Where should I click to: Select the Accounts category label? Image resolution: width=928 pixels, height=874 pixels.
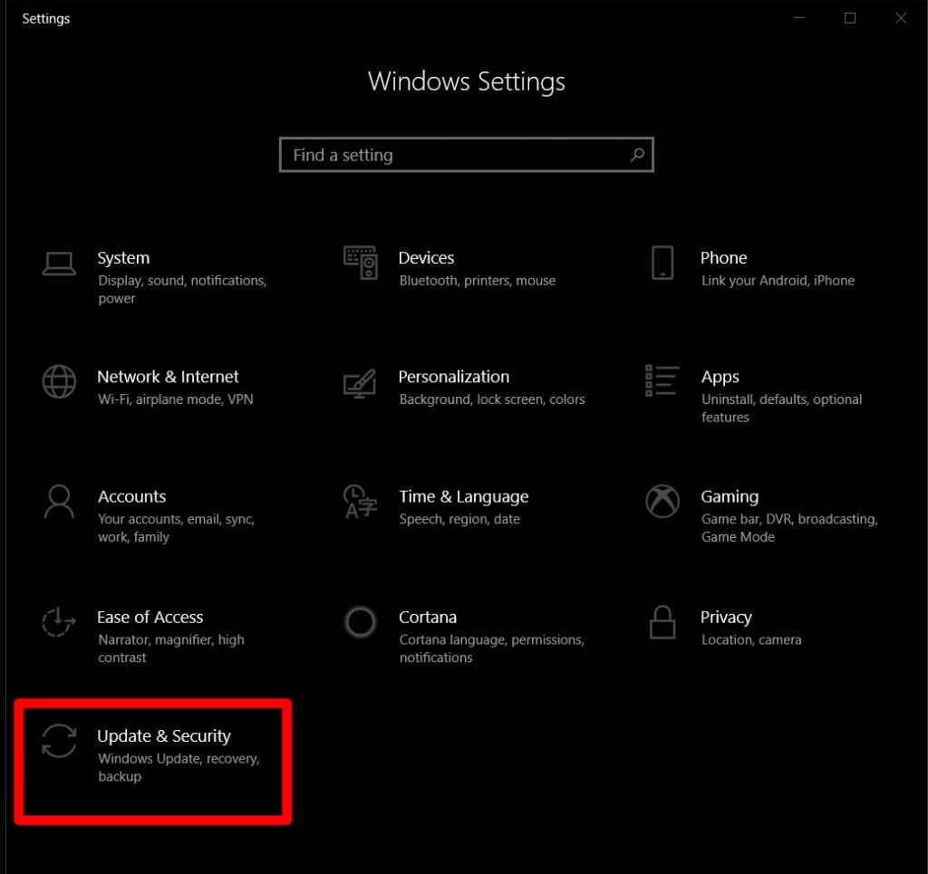[131, 496]
